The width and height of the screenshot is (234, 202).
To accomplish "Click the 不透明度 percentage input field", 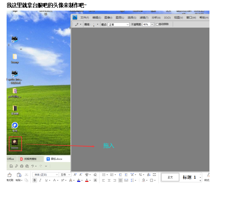I will pyautogui.click(x=146, y=25).
